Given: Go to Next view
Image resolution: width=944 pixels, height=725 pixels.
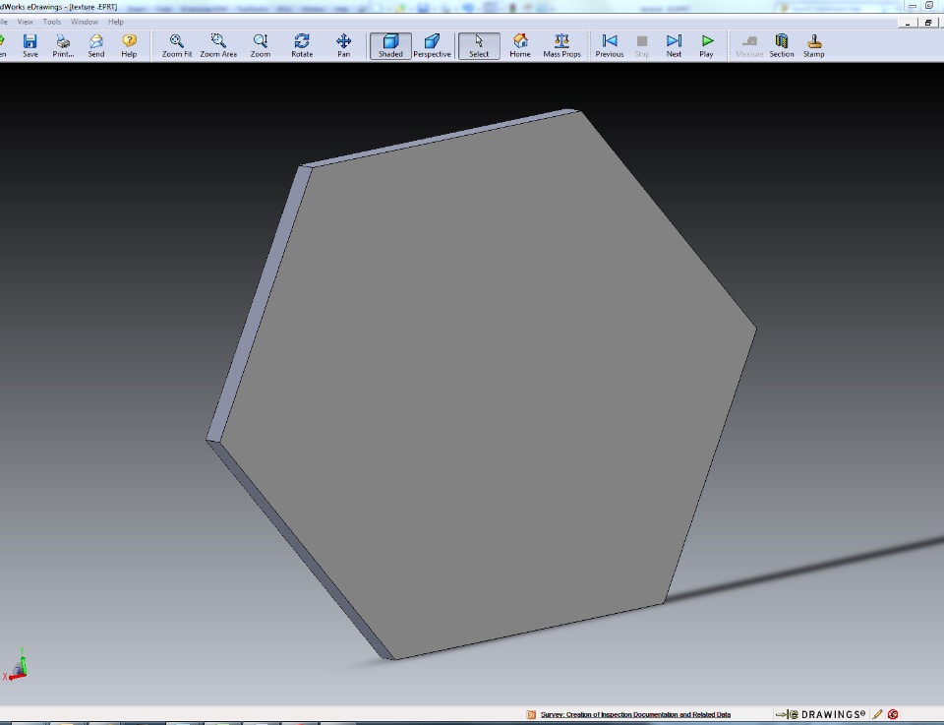Looking at the screenshot, I should [674, 45].
